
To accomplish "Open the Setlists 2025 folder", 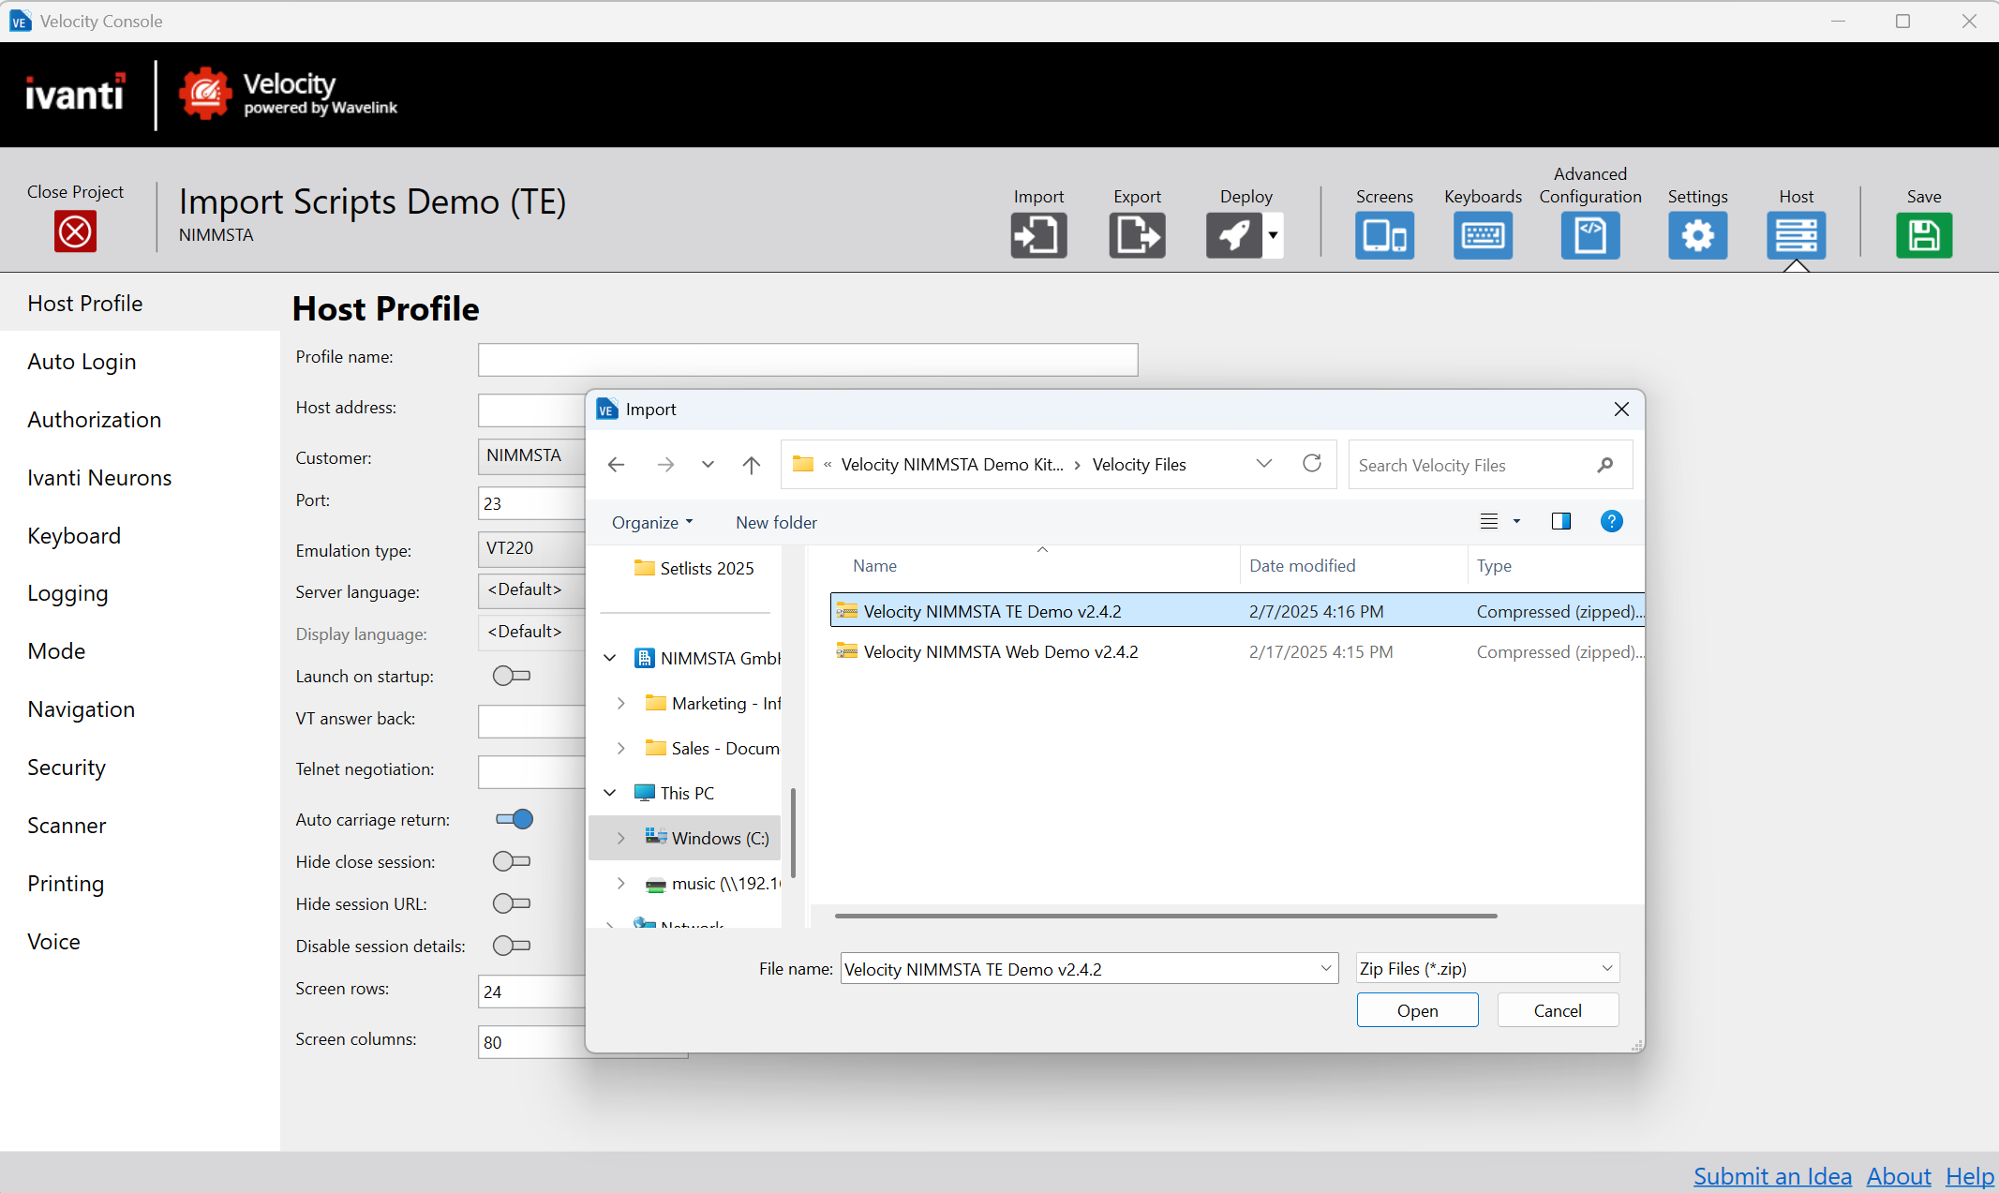I will (694, 568).
